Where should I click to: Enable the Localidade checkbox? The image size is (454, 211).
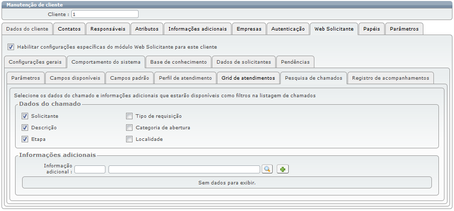129,139
